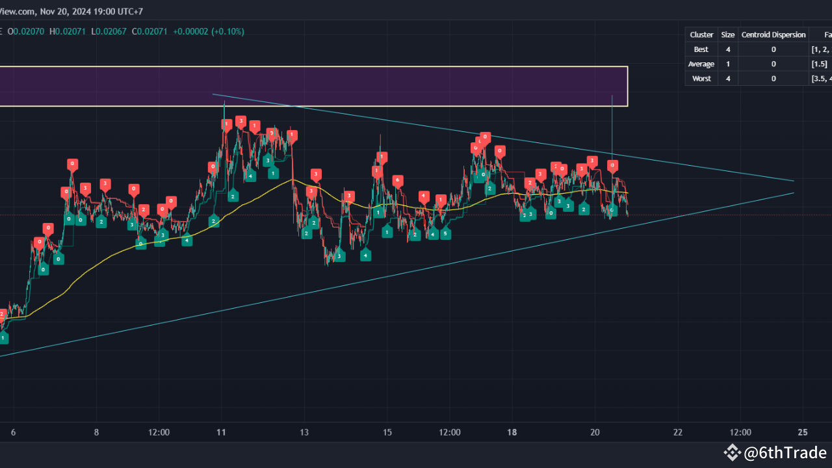Toggle the Best cluster row in the table
832x468 pixels.
point(701,49)
